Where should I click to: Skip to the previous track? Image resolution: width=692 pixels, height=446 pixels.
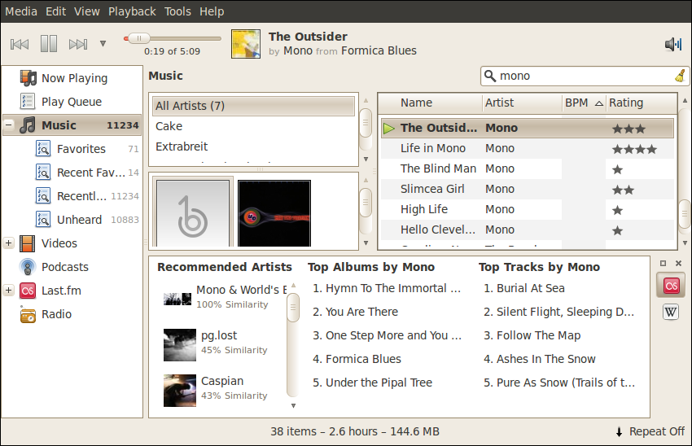[x=20, y=44]
